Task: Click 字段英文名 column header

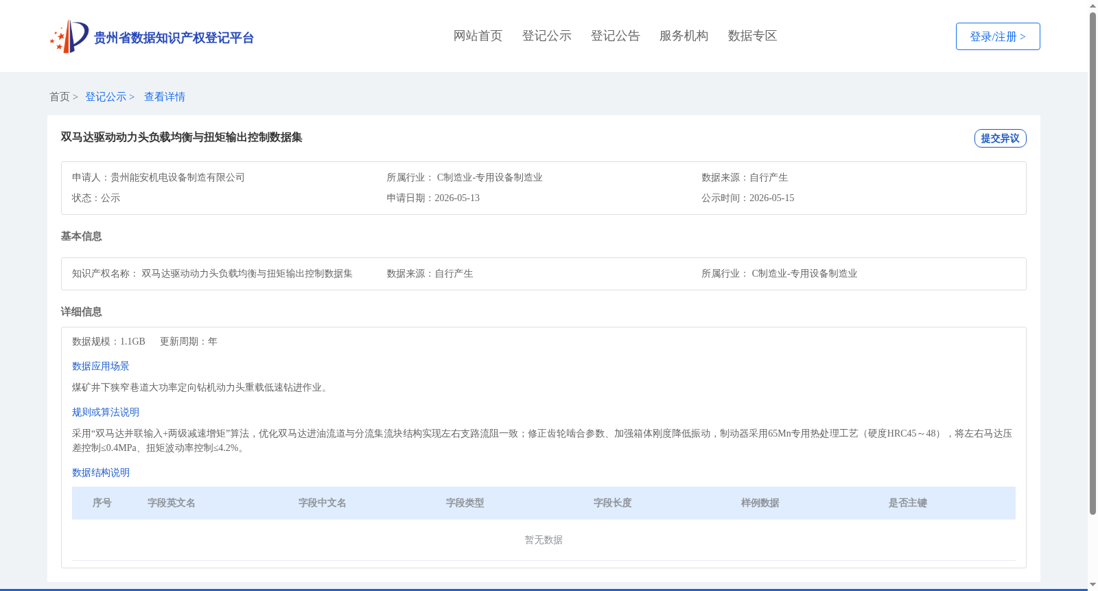Action: (172, 503)
